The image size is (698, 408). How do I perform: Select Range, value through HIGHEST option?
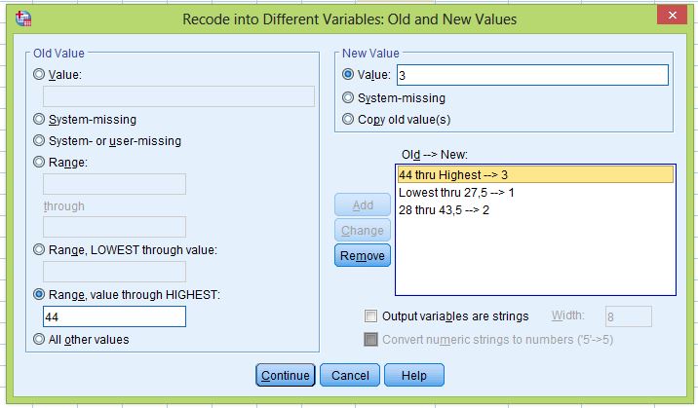[39, 294]
